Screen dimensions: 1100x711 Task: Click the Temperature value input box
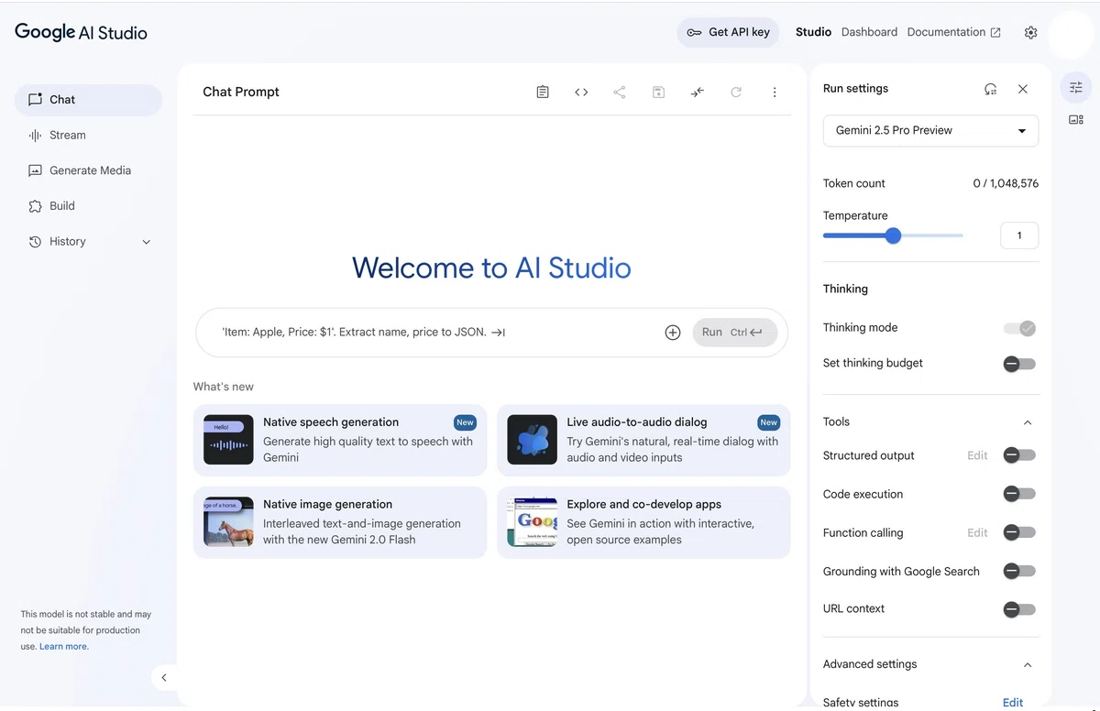click(x=1019, y=235)
